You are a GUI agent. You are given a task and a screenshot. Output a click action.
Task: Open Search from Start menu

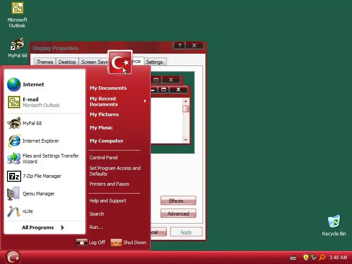pyautogui.click(x=97, y=214)
